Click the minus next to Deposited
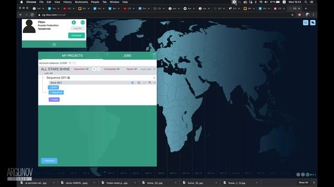The image size is (334, 187). (99, 69)
